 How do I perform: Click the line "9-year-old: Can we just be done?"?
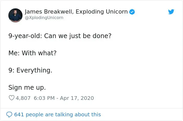(60, 35)
